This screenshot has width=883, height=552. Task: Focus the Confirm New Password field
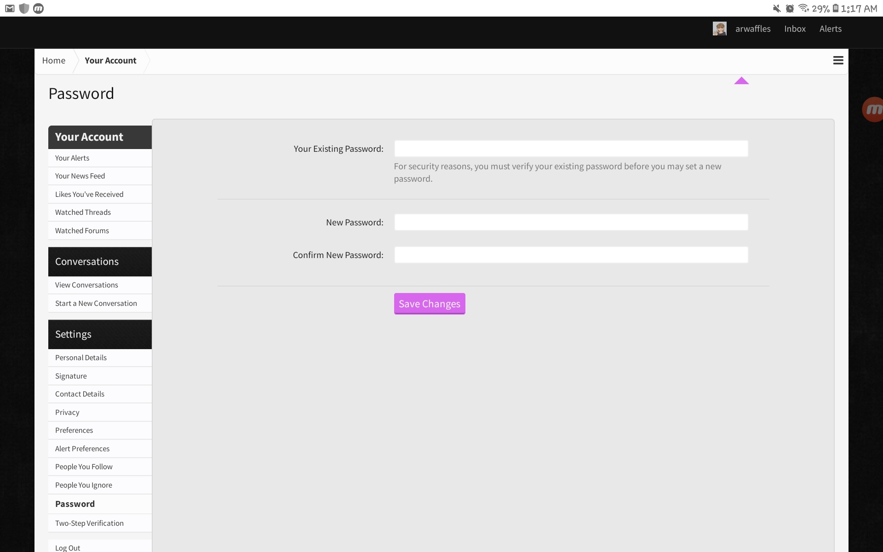pyautogui.click(x=571, y=255)
